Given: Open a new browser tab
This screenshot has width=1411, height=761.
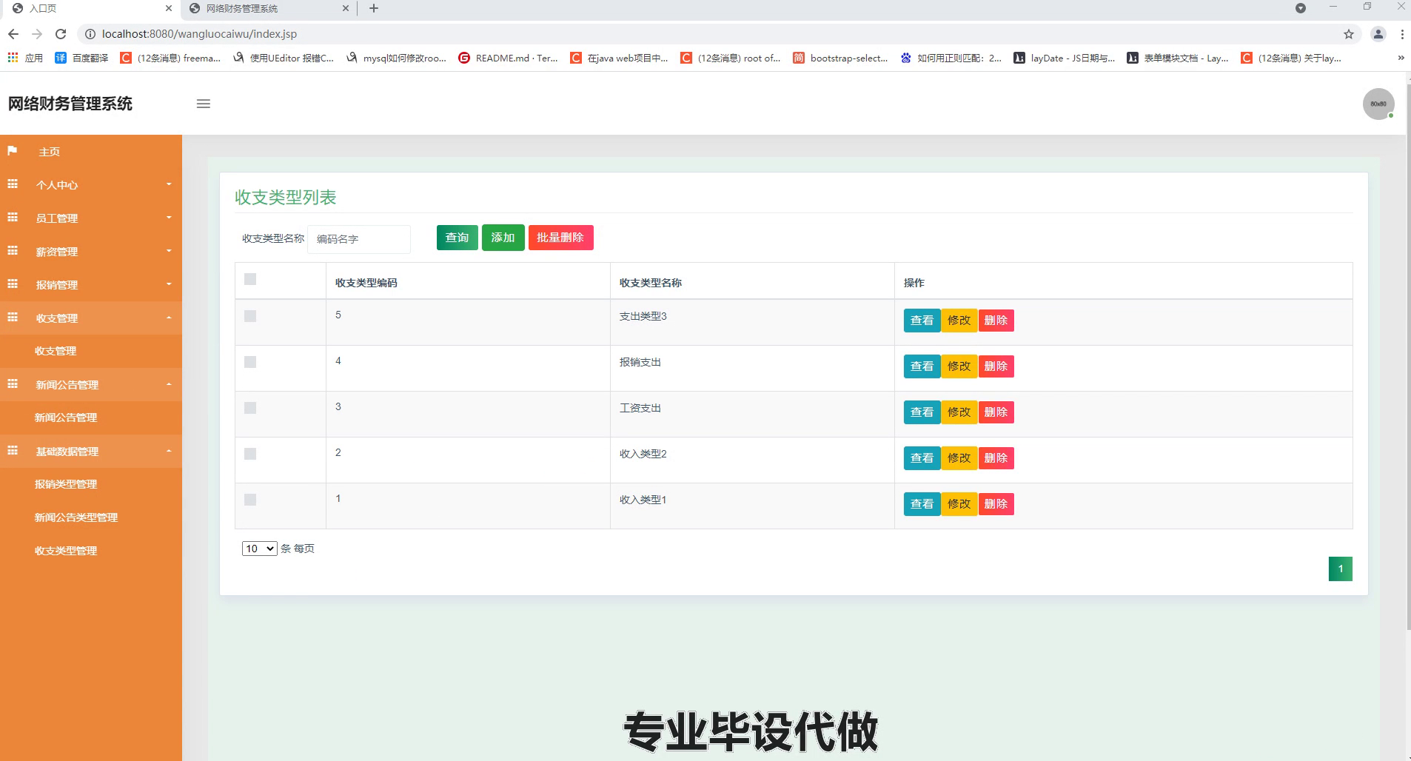Looking at the screenshot, I should click(x=374, y=8).
